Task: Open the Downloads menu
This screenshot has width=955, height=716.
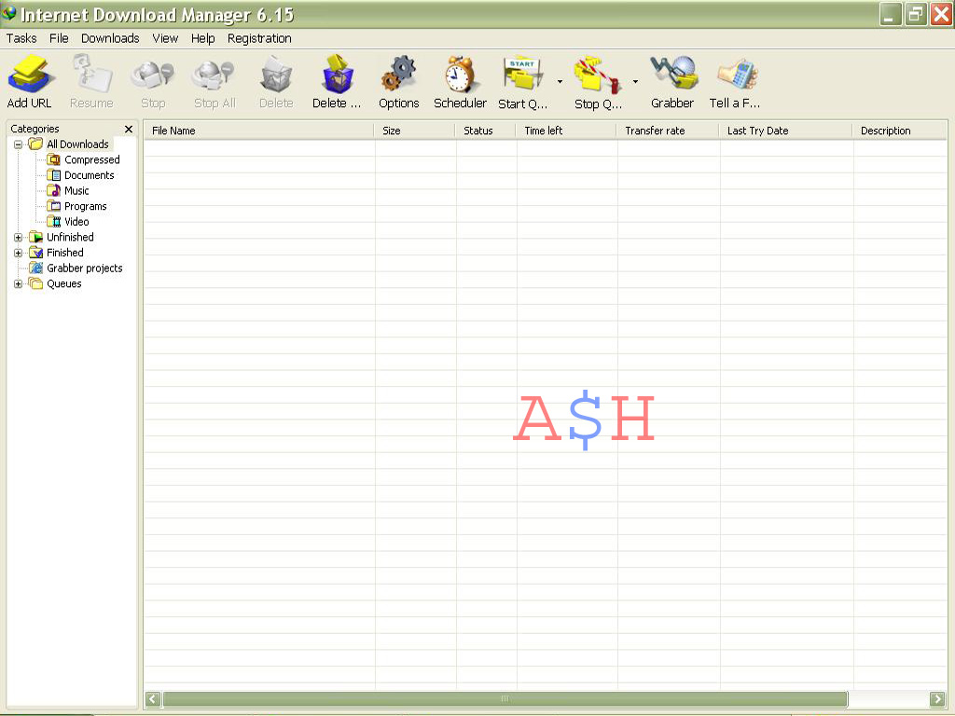Action: click(x=110, y=38)
